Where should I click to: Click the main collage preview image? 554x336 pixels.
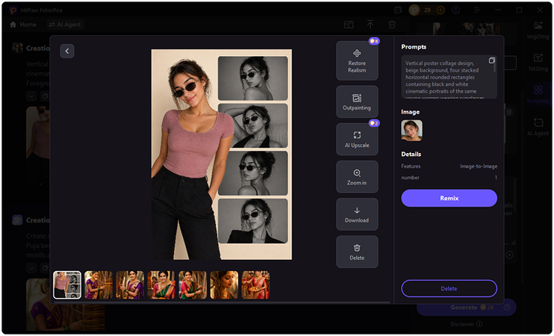click(222, 155)
